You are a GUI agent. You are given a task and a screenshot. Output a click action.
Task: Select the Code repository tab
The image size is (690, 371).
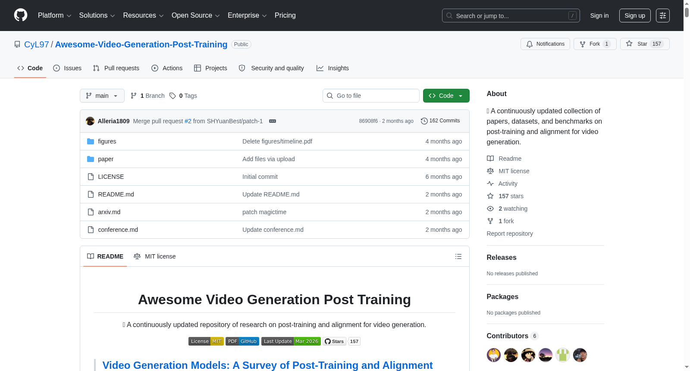30,68
